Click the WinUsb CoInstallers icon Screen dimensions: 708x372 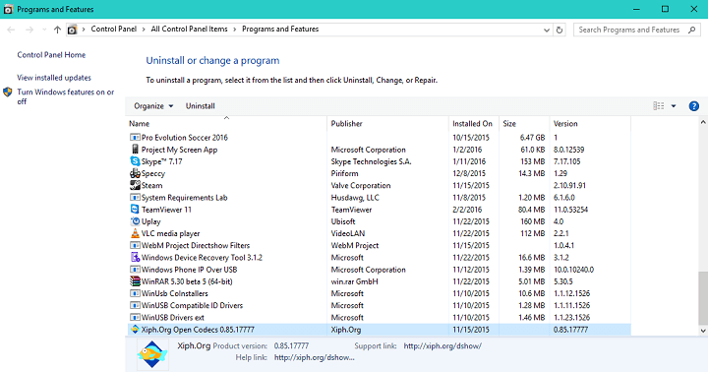coord(135,293)
